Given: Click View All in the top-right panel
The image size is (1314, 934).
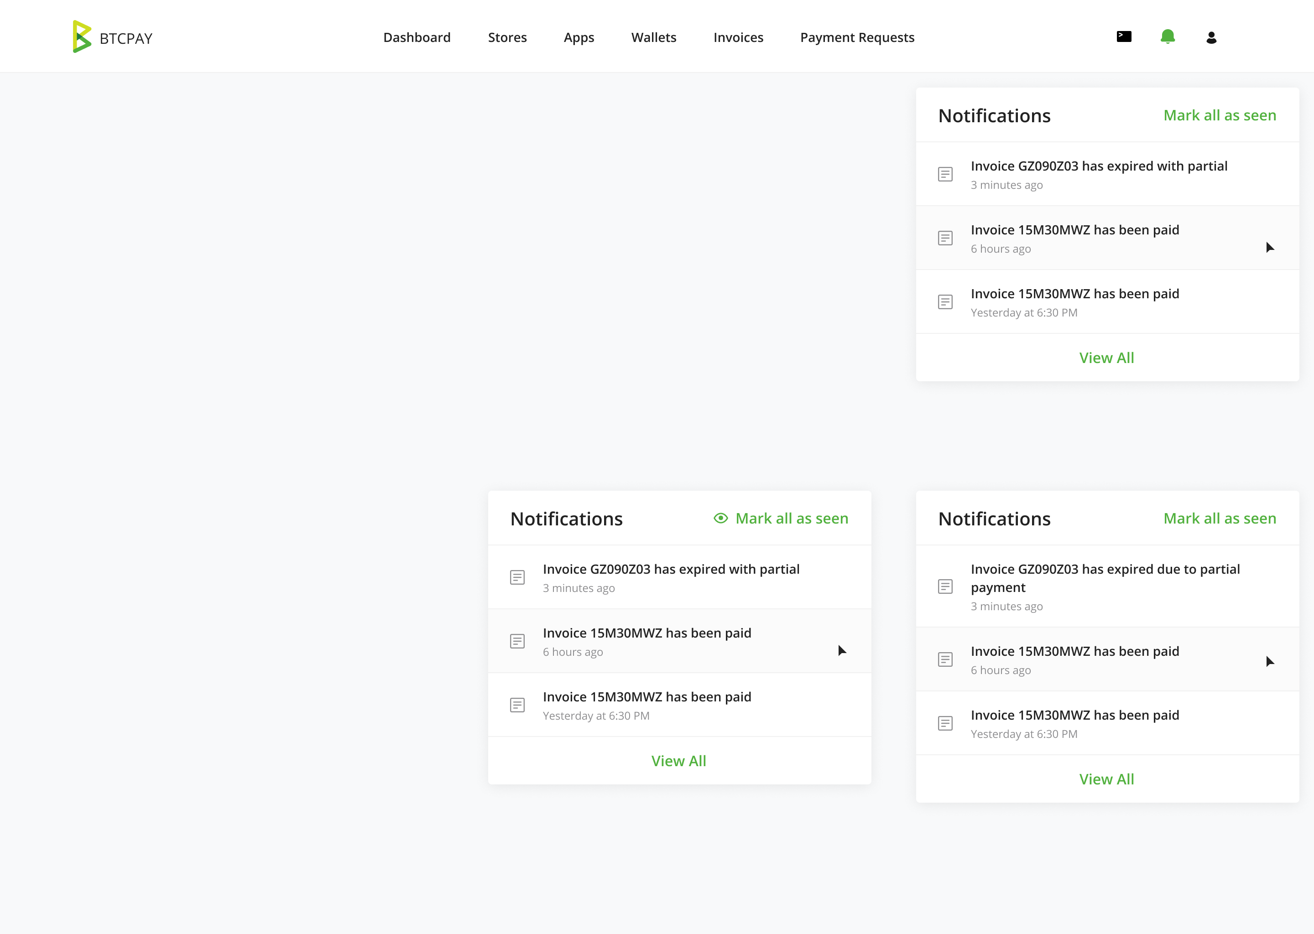Looking at the screenshot, I should pyautogui.click(x=1106, y=358).
